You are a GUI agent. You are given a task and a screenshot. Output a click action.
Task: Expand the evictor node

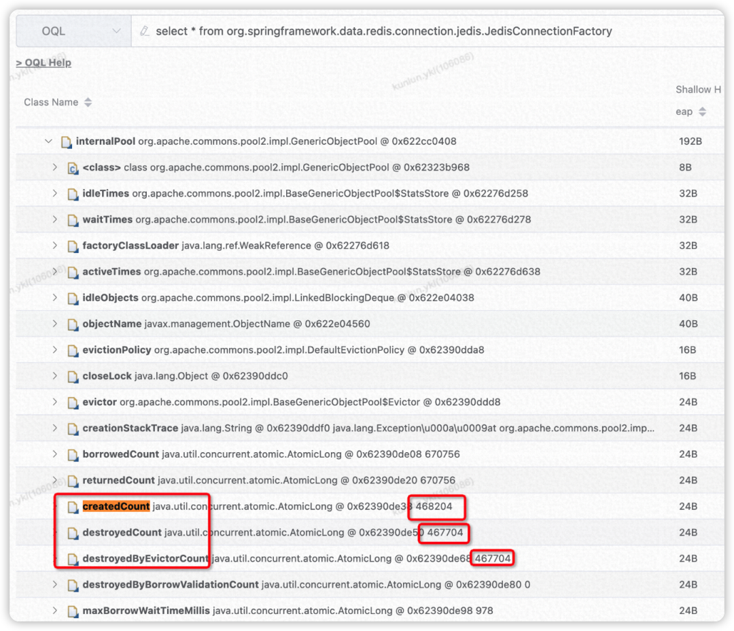pyautogui.click(x=55, y=402)
